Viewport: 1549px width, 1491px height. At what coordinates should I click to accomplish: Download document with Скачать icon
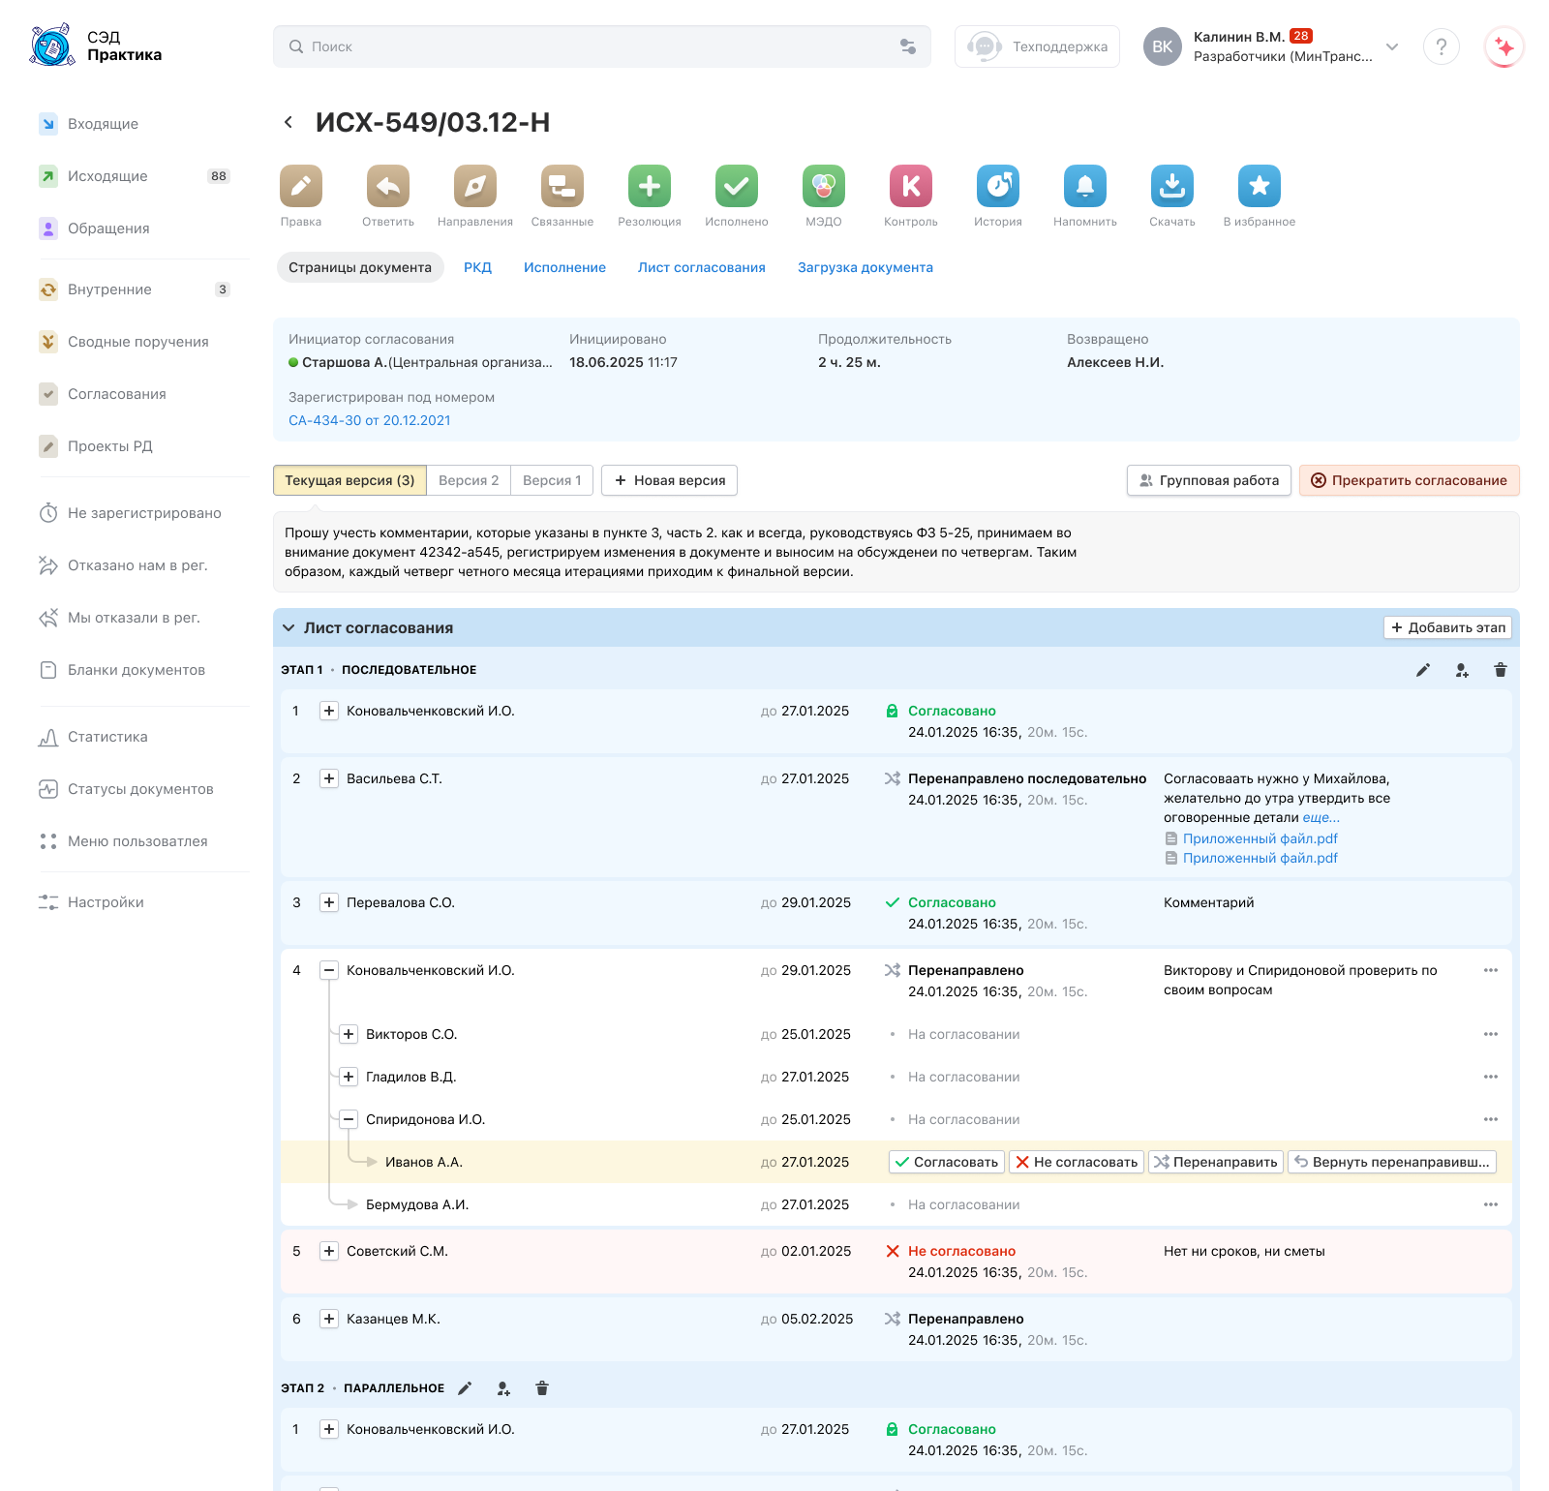1172,186
